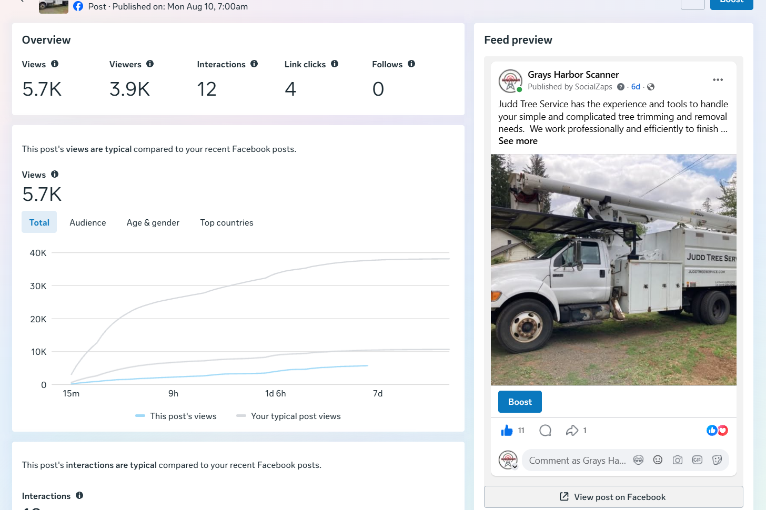View the like and love reactions summary
766x510 pixels.
click(x=717, y=431)
